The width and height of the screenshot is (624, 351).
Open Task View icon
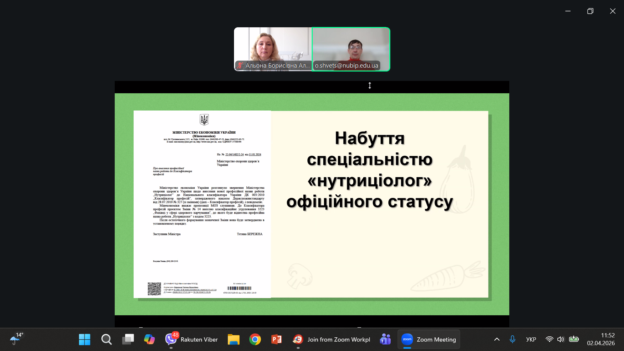[x=128, y=339]
